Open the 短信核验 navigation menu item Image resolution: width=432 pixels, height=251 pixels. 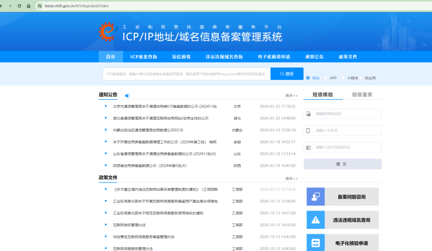181,57
